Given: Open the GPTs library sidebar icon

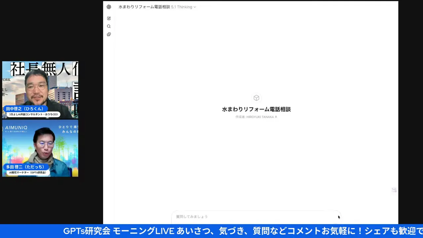Looking at the screenshot, I should tap(109, 34).
